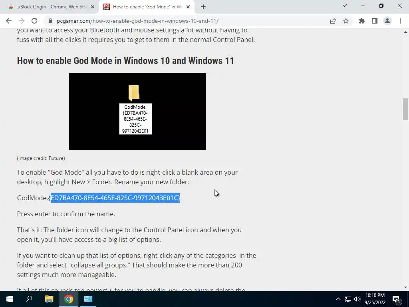Open the network status tray icon
Screen dimensions: 409x307
tap(348, 299)
